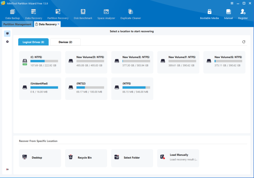254x178 pixels.
Task: Select the Unidentified 16.00 MB partition
Action: 40,89
